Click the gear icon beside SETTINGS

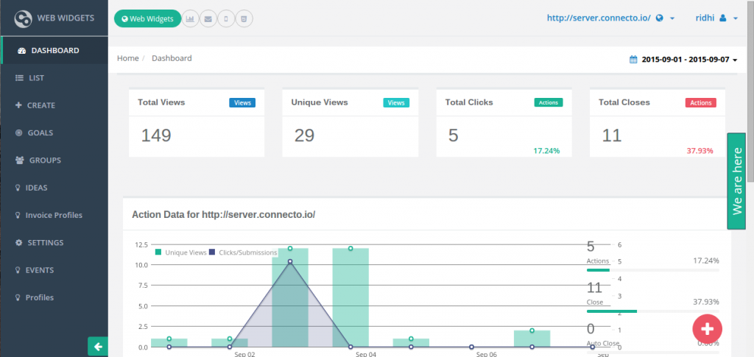(18, 243)
